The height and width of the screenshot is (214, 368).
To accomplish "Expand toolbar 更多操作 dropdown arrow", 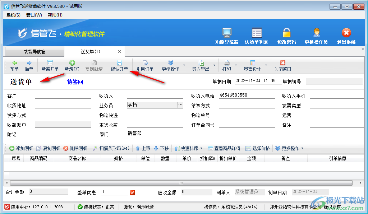I will 184,65.
